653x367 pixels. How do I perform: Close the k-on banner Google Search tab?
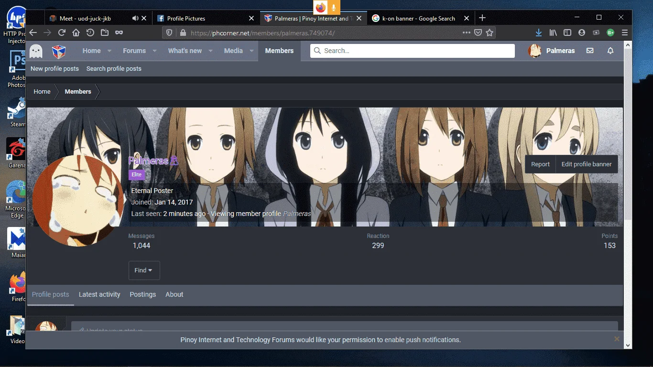click(x=467, y=18)
